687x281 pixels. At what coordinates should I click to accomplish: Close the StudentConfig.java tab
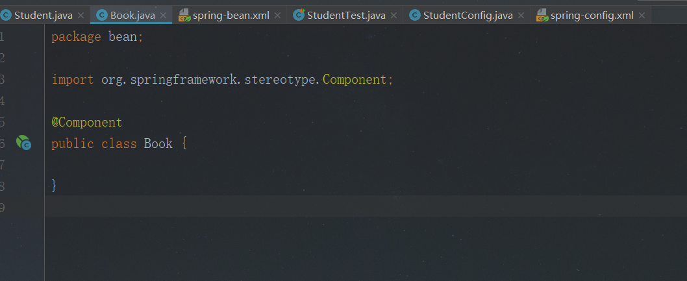pyautogui.click(x=521, y=16)
